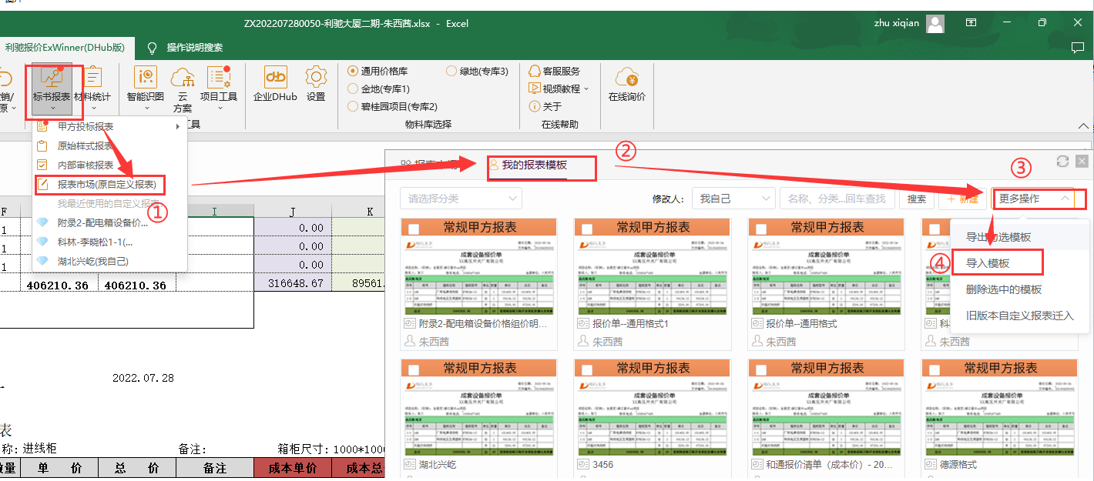Screen dimensions: 1094x481
Task: Open the 标书报表 ribbon icon
Action: point(52,86)
